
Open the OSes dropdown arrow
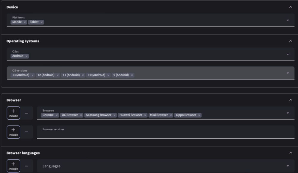point(288,54)
